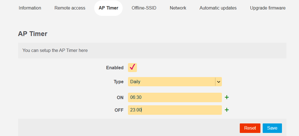Select the active AP Timer tab
The image size is (299, 136).
(108, 8)
